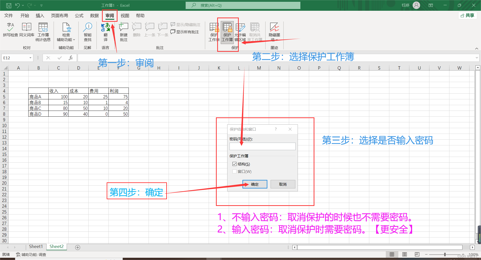This screenshot has width=481, height=260.
Task: Add a new sheet with plus icon
Action: tap(78, 247)
